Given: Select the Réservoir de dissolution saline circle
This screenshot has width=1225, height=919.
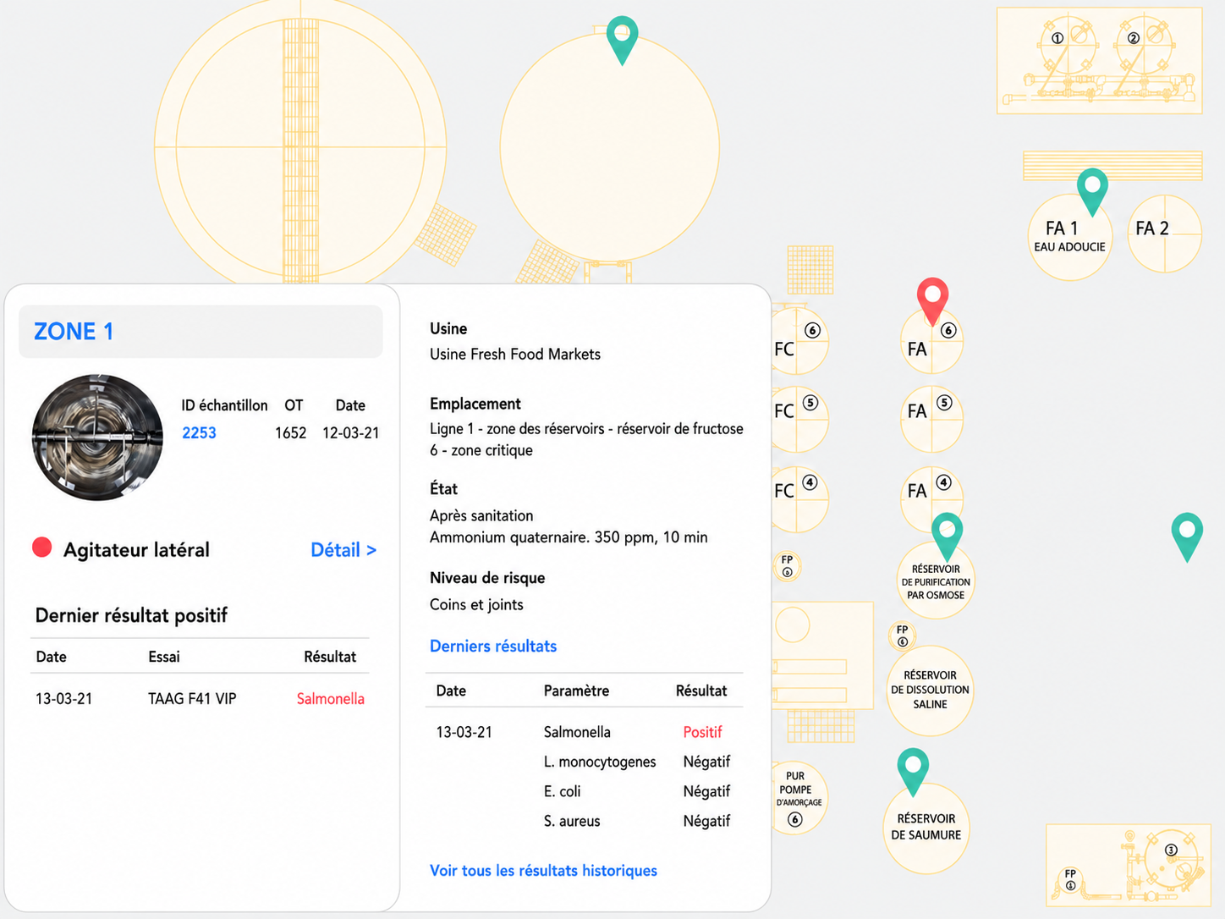Looking at the screenshot, I should (x=930, y=691).
